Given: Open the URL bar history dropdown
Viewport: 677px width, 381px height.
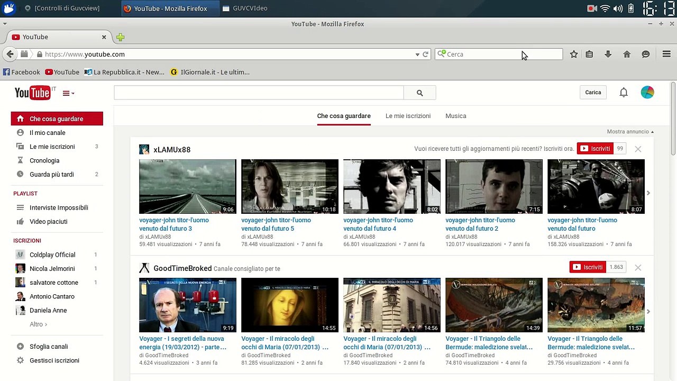Looking at the screenshot, I should pos(417,54).
